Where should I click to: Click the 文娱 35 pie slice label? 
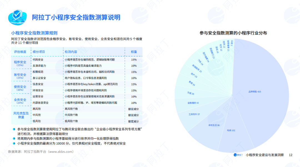coord(191,93)
